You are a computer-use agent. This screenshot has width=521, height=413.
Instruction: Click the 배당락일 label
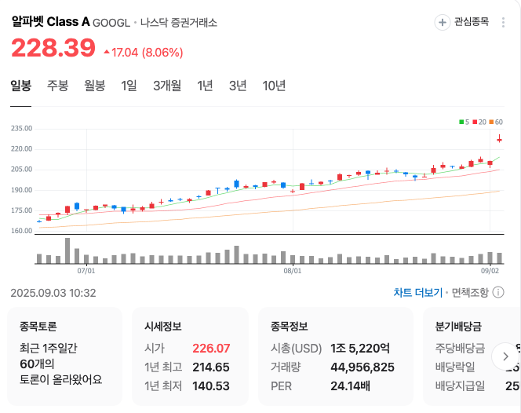coord(455,367)
